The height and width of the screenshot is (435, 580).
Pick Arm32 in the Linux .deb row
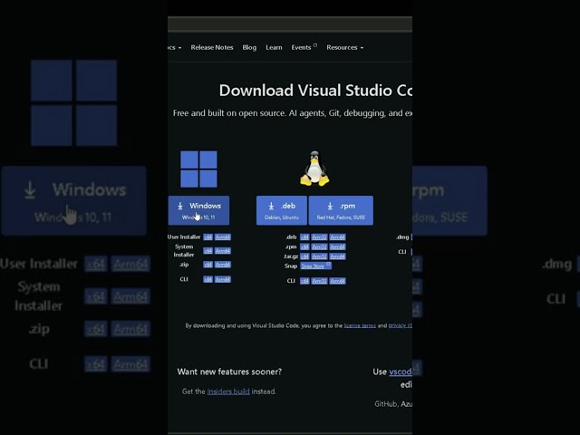(319, 237)
